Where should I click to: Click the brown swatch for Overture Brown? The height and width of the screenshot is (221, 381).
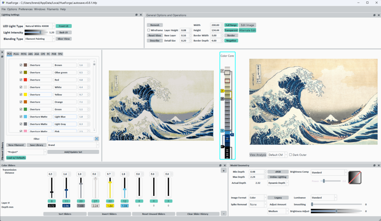25,65
